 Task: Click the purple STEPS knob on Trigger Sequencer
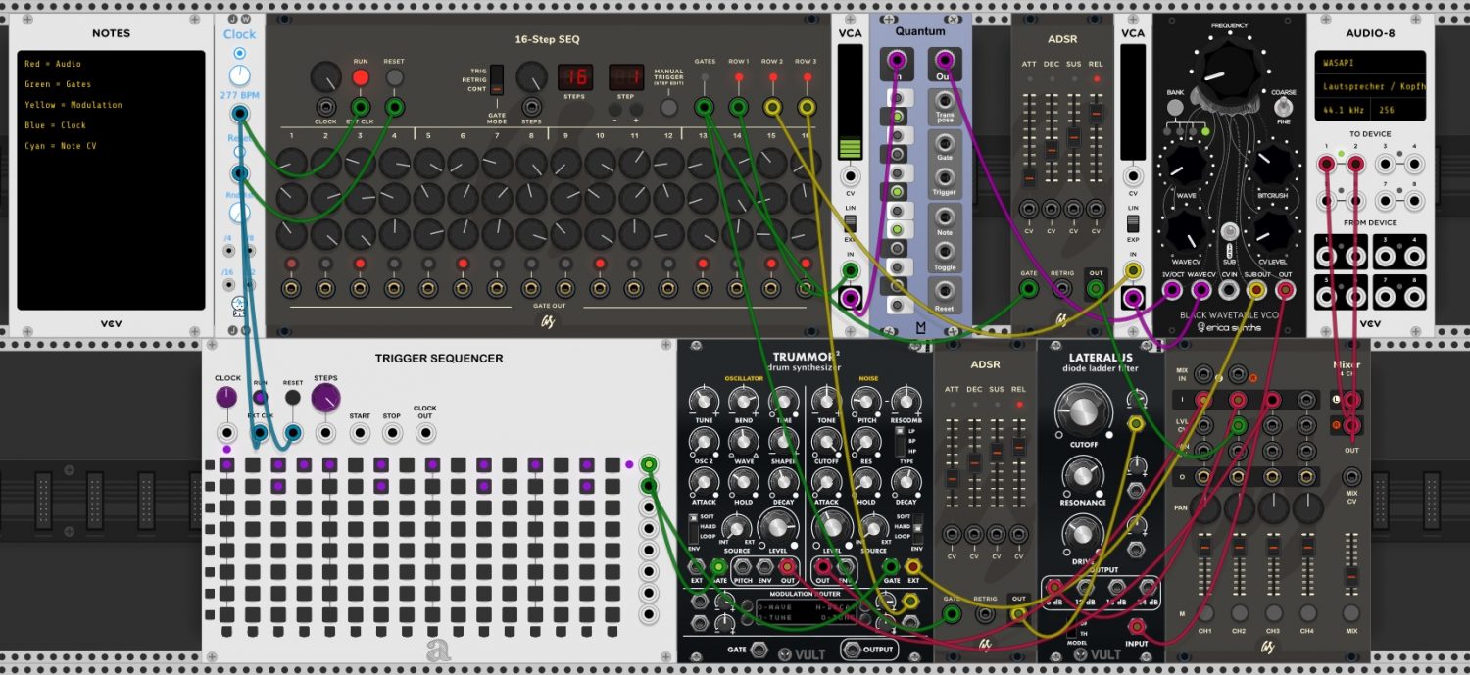point(325,397)
